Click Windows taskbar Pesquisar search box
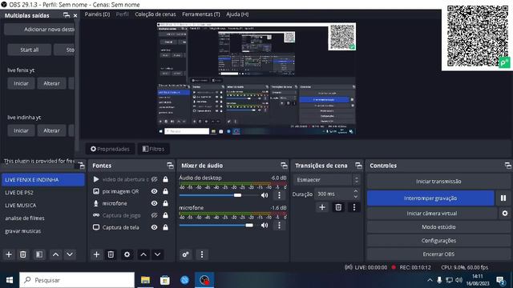513x288 pixels. [77, 280]
